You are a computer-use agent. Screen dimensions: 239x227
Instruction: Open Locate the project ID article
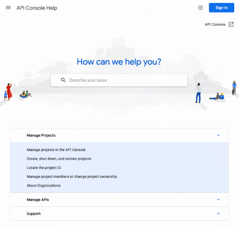pos(44,168)
